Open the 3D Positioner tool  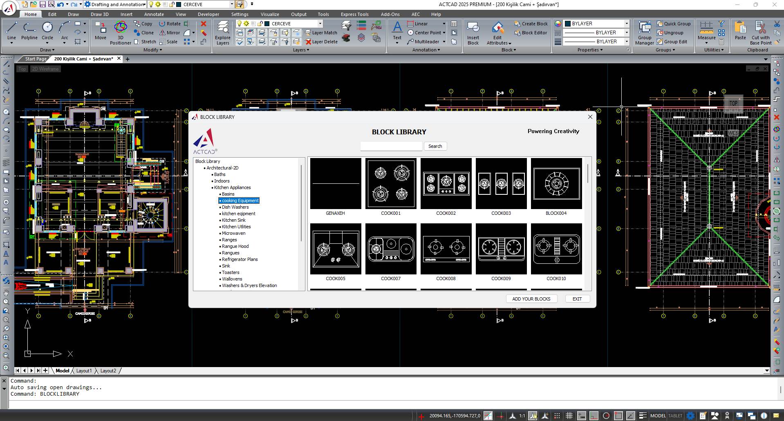[121, 33]
